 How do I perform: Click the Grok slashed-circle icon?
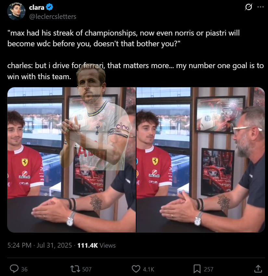pos(249,7)
